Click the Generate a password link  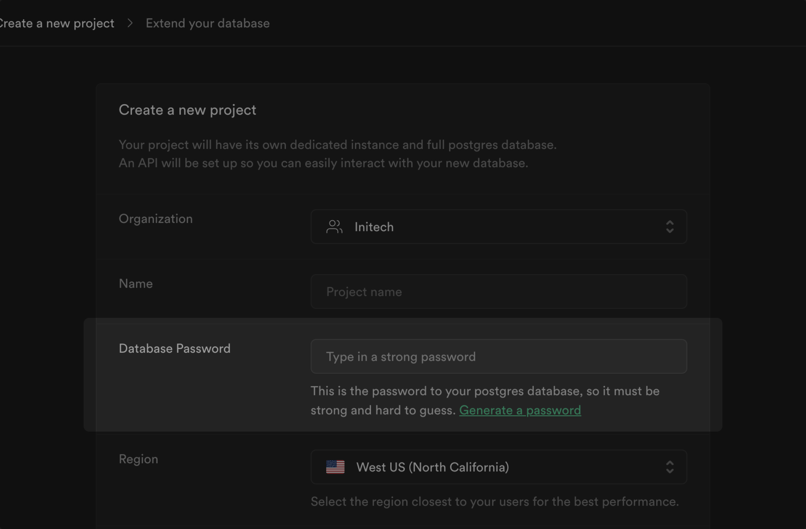click(520, 410)
